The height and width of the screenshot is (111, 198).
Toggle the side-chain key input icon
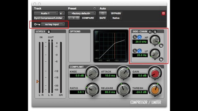tap(150, 32)
